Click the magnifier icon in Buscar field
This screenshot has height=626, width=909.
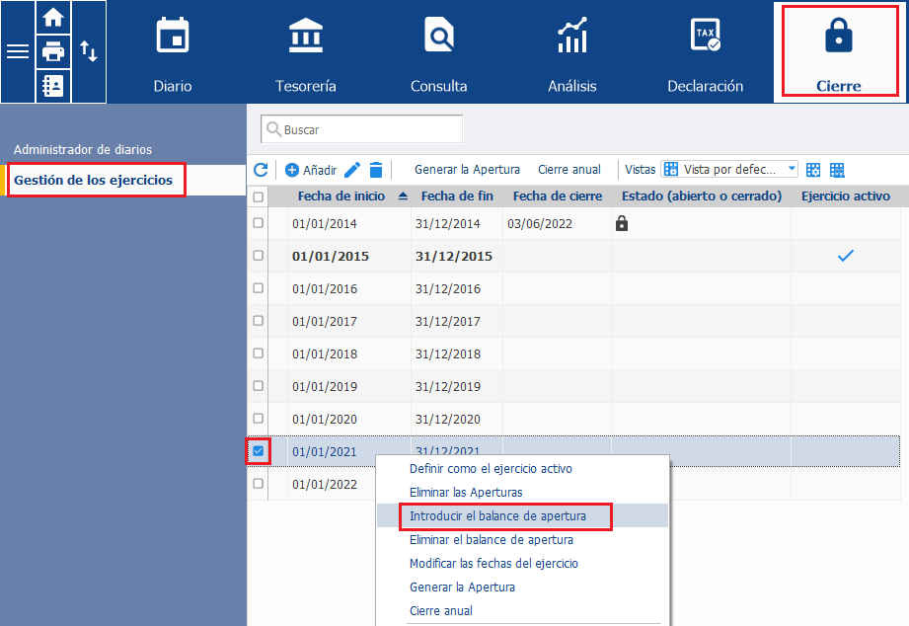point(273,128)
